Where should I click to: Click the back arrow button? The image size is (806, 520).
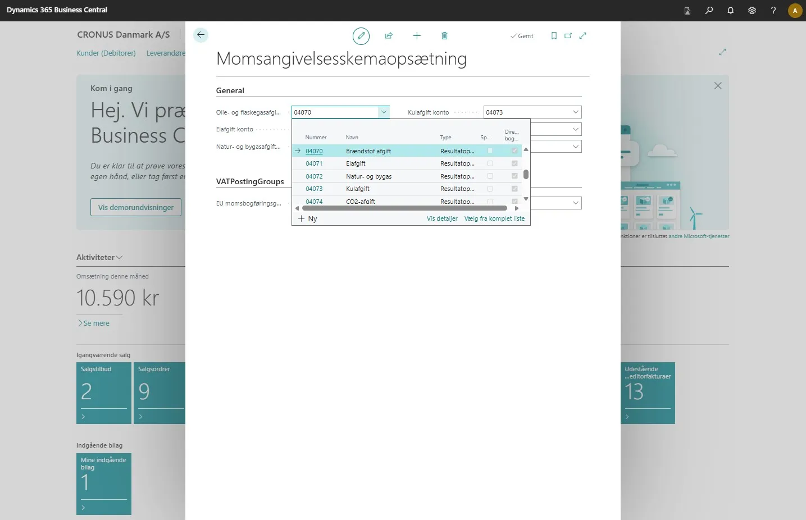(x=201, y=35)
